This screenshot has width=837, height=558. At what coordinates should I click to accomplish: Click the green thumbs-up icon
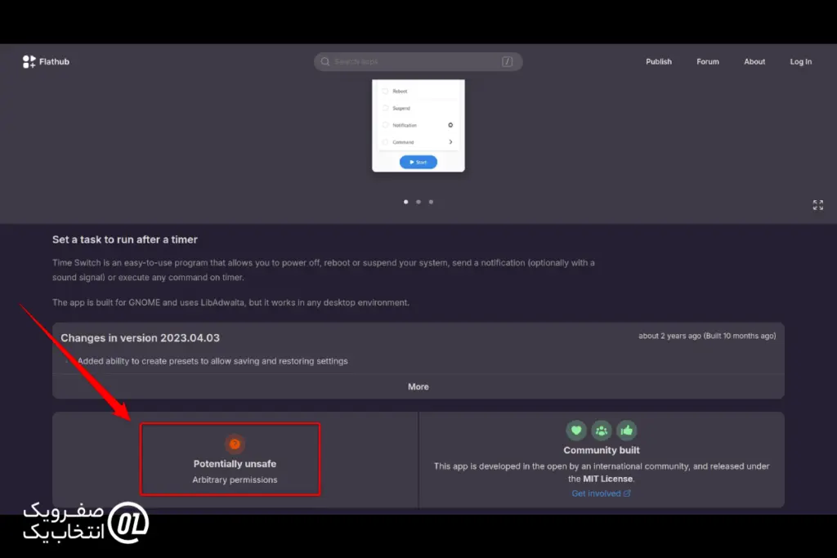click(627, 430)
